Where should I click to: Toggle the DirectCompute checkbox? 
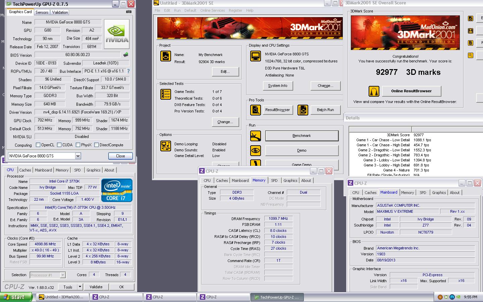coord(96,145)
